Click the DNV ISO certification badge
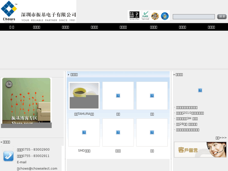The width and height of the screenshot is (228, 171). [134, 16]
